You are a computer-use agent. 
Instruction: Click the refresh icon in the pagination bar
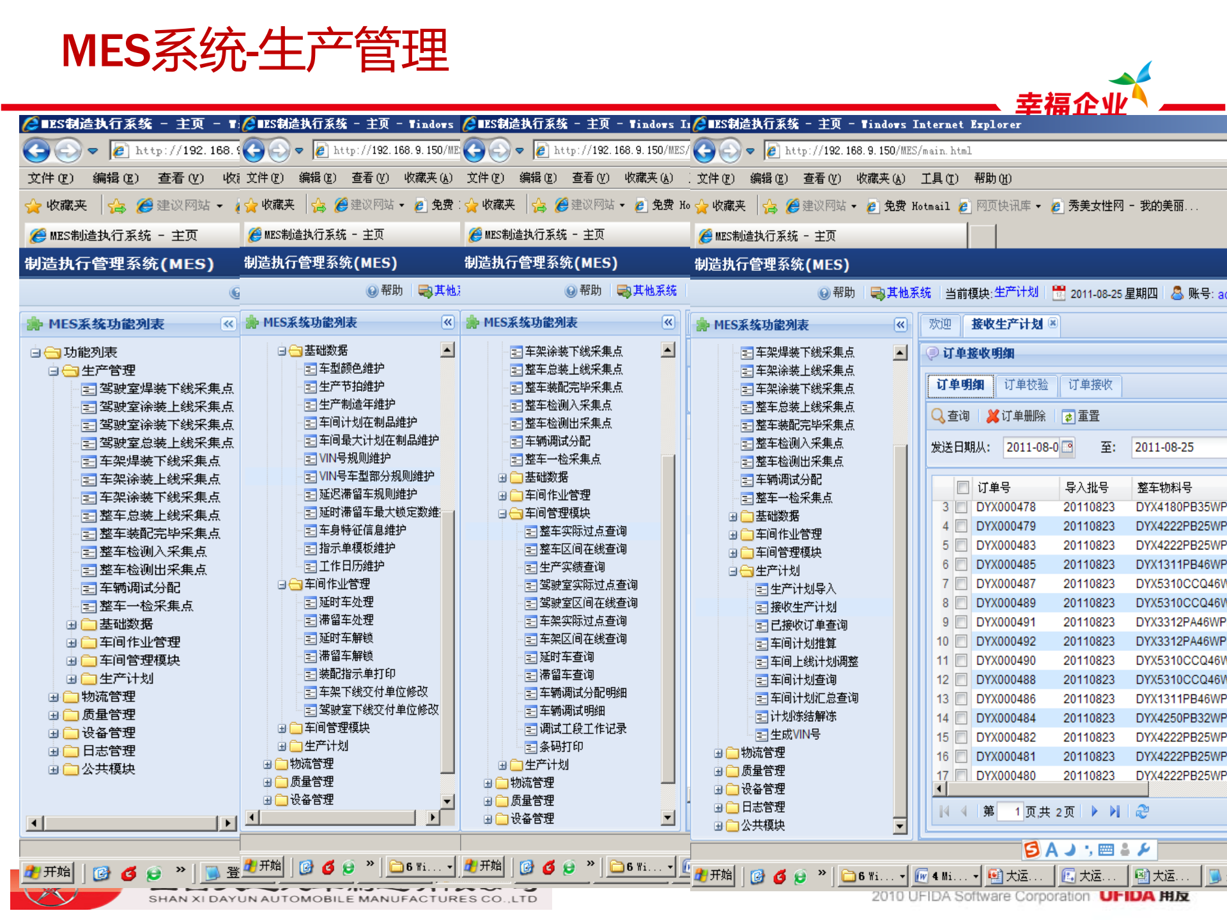point(1142,811)
